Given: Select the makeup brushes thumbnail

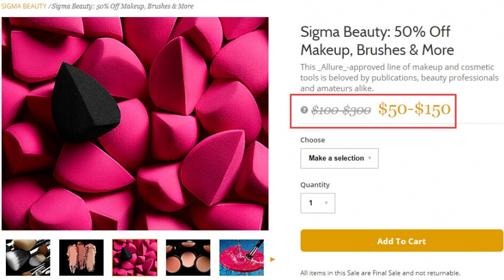Looking at the screenshot, I should [x=28, y=258].
